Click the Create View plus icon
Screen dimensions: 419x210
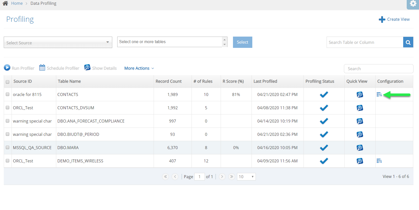pos(382,20)
